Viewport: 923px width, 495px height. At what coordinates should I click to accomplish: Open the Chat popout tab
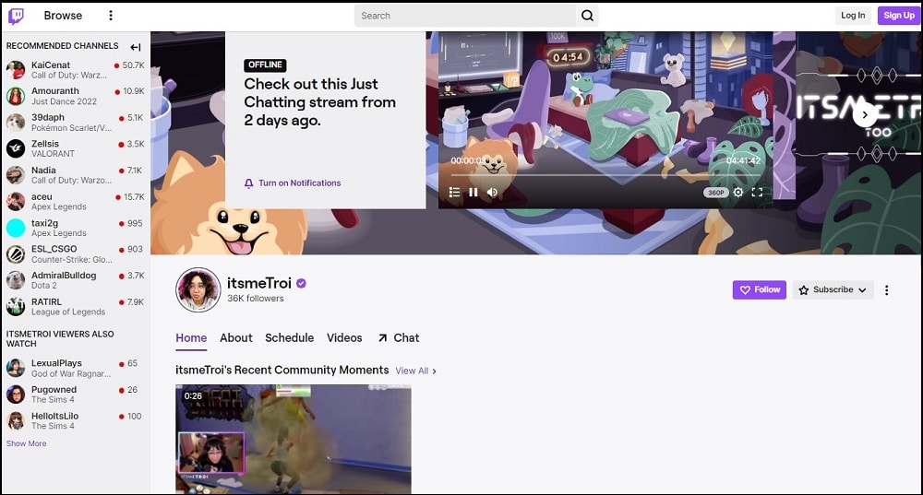point(399,338)
